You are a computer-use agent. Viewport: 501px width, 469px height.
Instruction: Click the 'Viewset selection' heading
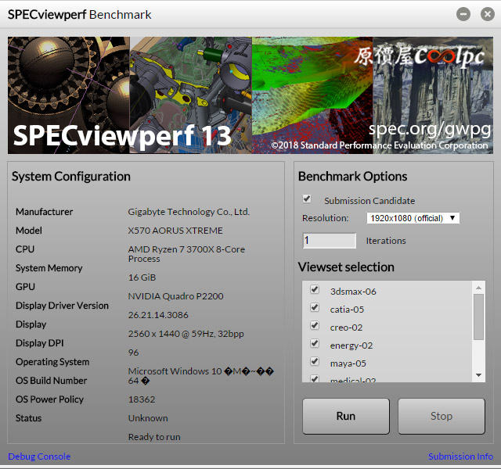click(346, 267)
